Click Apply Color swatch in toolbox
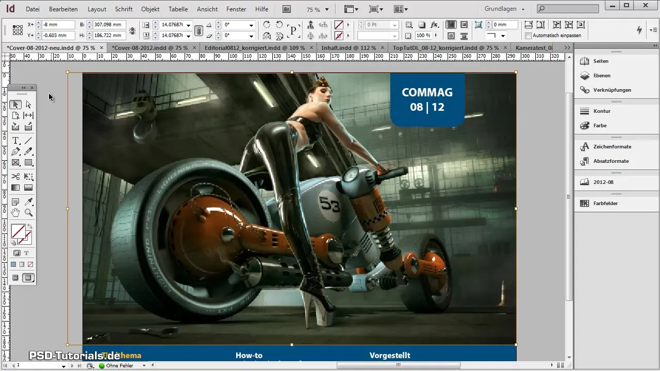 [13, 264]
